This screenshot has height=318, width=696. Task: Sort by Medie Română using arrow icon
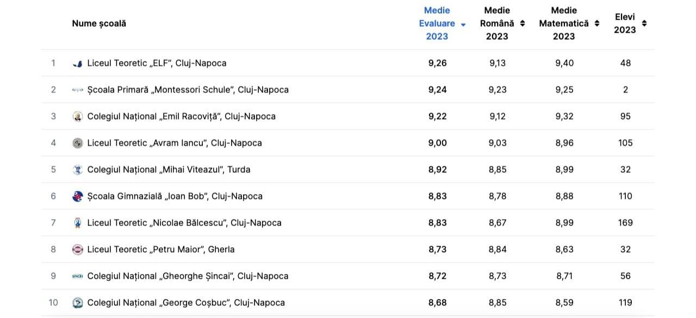[x=523, y=23]
